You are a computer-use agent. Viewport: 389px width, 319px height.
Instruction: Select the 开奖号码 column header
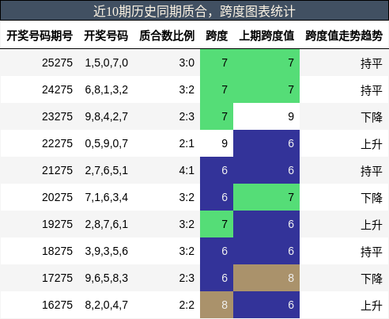(x=106, y=36)
